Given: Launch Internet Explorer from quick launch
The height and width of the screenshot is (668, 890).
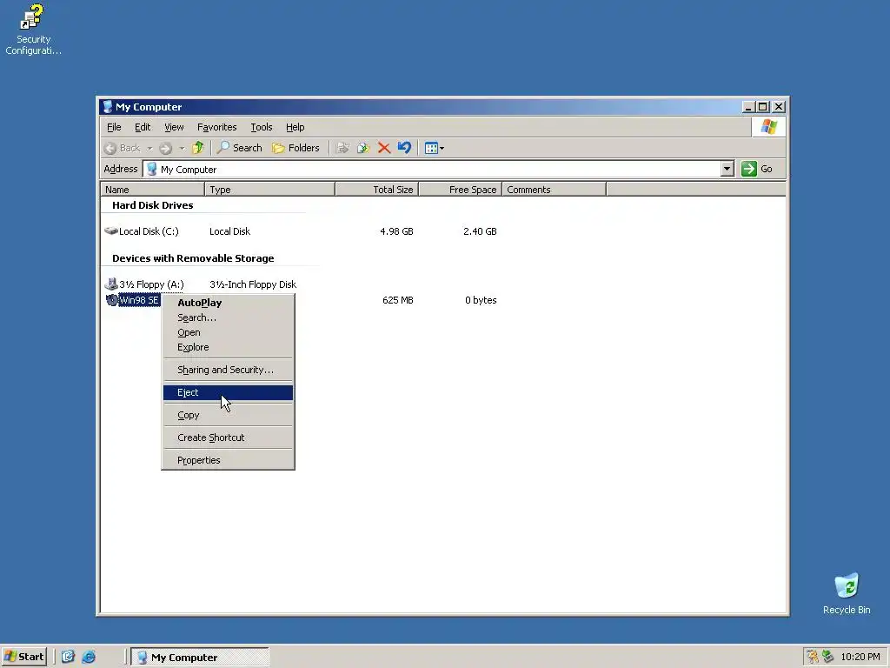Looking at the screenshot, I should click(x=89, y=657).
